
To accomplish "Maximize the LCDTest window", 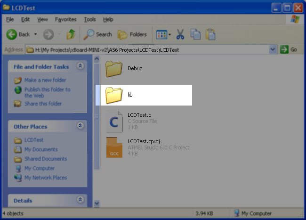I will tap(287, 8).
